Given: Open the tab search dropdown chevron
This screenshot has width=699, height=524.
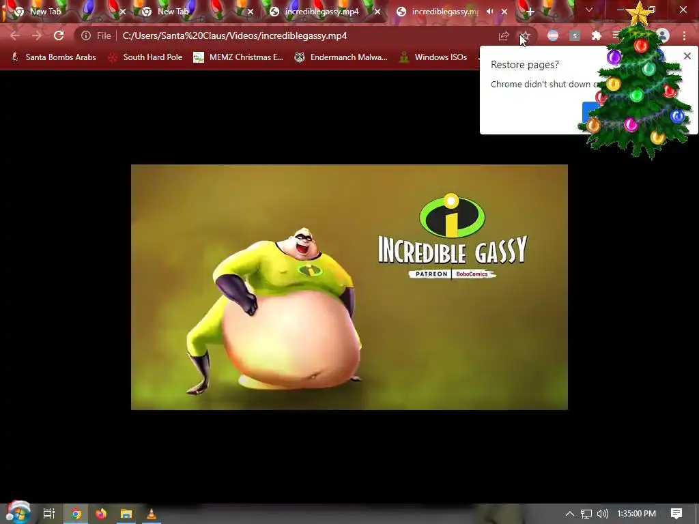Looking at the screenshot, I should 589,10.
